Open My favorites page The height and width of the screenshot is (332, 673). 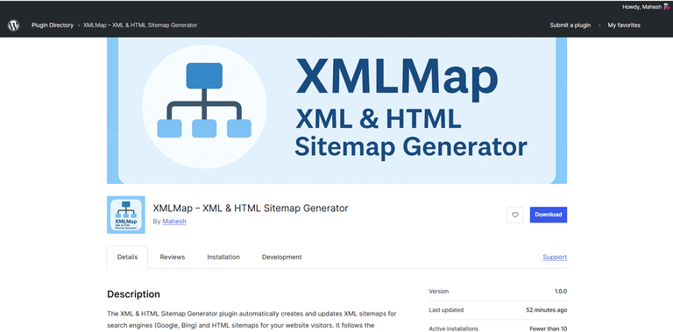pyautogui.click(x=624, y=25)
